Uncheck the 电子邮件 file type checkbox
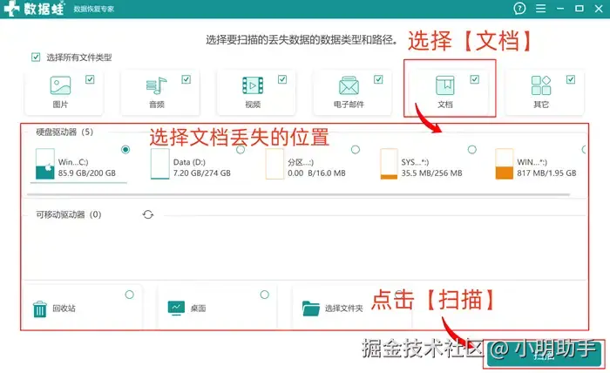 [378, 79]
